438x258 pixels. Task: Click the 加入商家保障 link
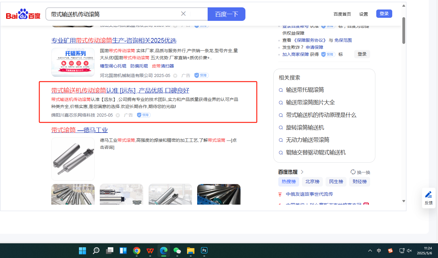pyautogui.click(x=295, y=54)
